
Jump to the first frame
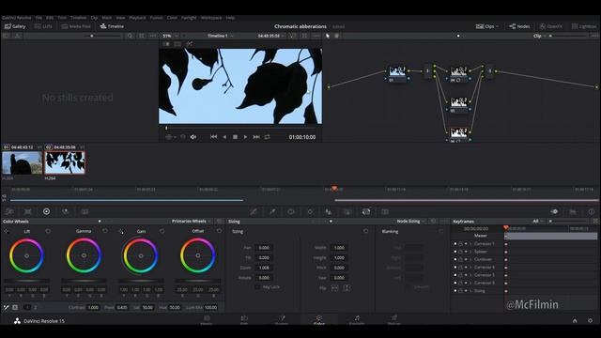point(213,137)
